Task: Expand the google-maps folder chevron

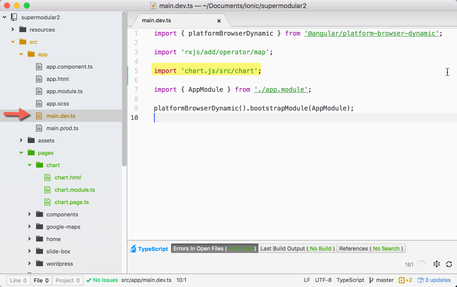Action: 30,226
